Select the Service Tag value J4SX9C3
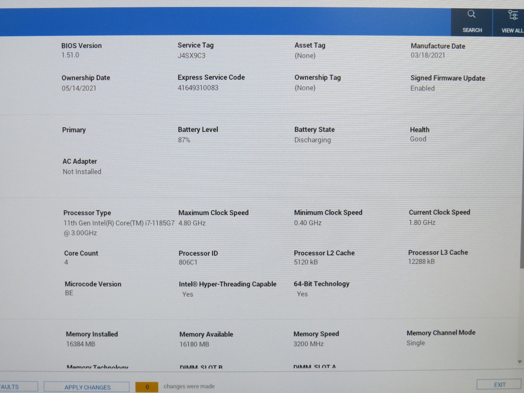This screenshot has width=524, height=393. click(192, 56)
